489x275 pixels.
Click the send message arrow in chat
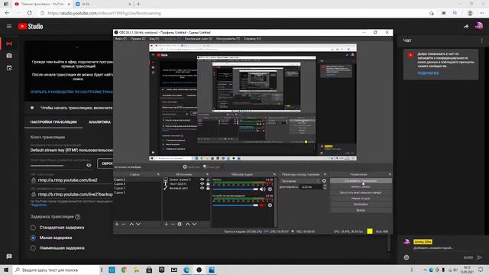[479, 257]
